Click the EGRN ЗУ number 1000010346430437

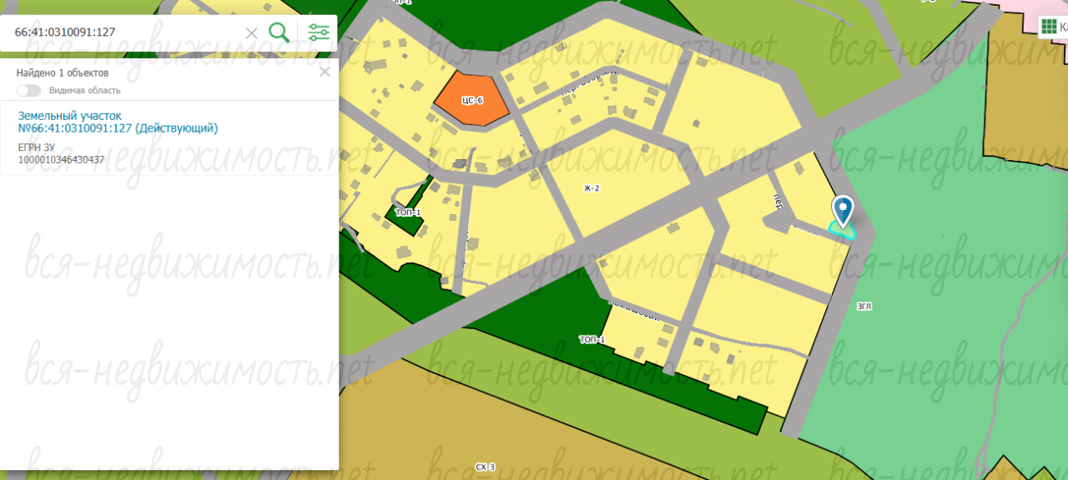tap(61, 159)
